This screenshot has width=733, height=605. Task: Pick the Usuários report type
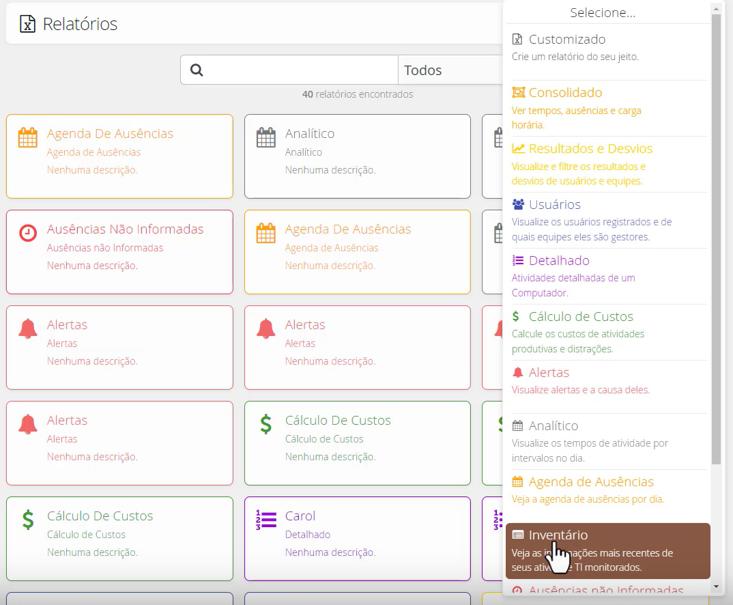(606, 220)
